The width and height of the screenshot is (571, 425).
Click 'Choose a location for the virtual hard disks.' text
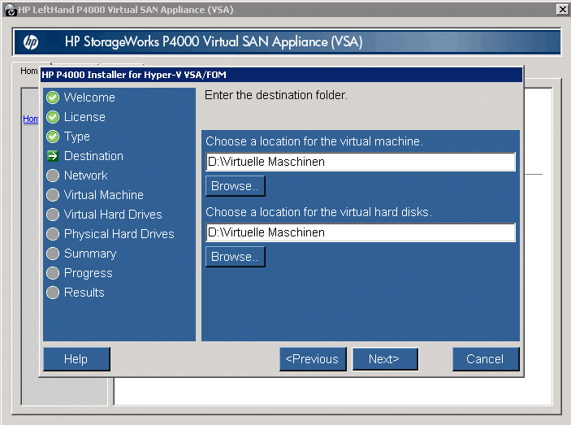pos(318,212)
